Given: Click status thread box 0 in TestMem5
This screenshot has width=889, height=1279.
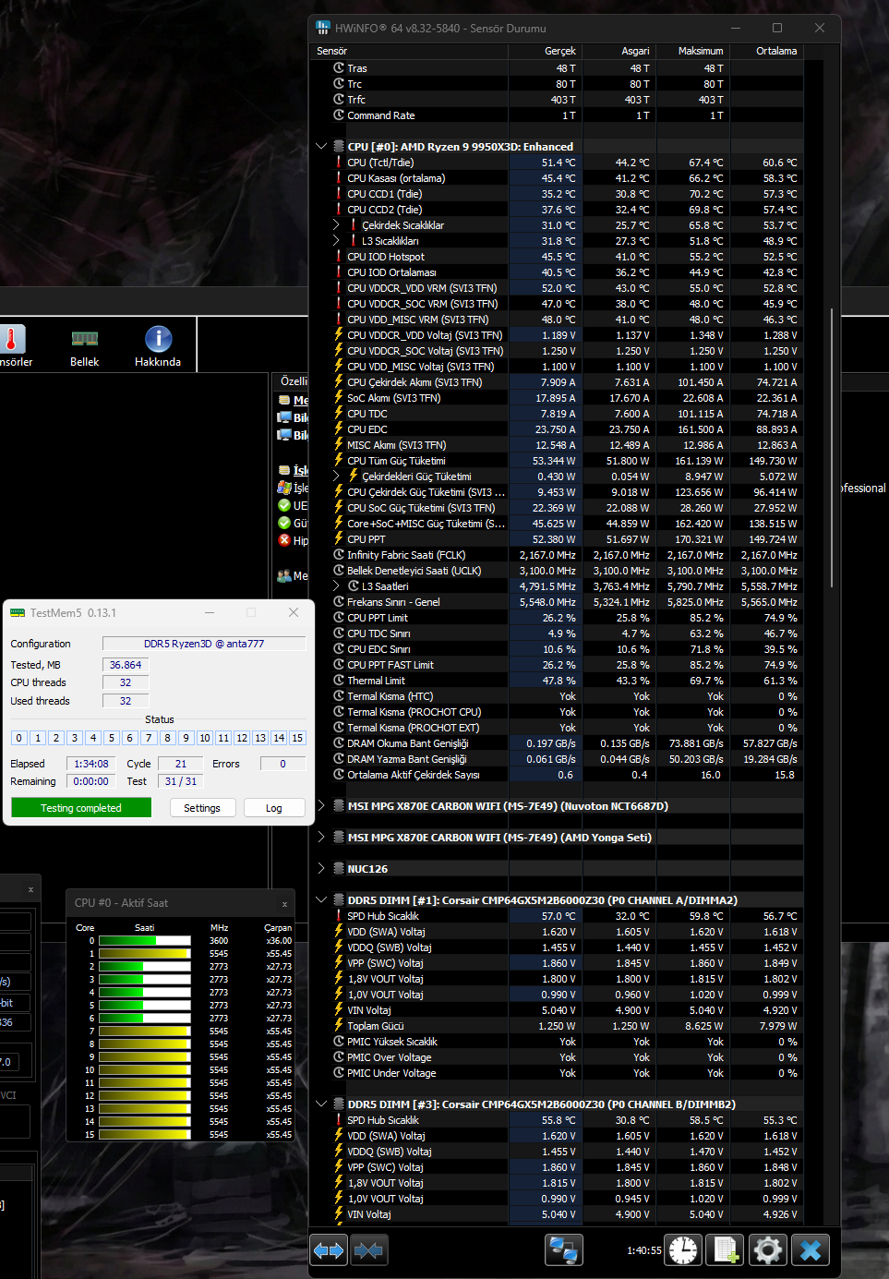Looking at the screenshot, I should coord(18,738).
